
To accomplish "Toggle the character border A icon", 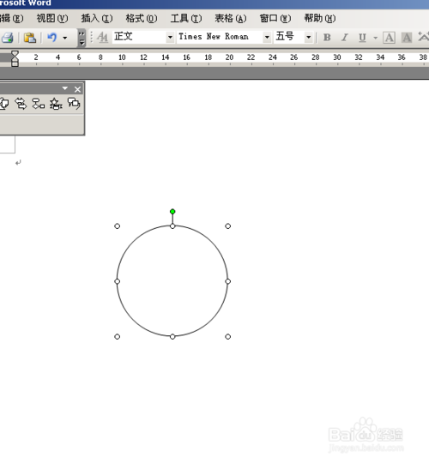I will point(390,38).
